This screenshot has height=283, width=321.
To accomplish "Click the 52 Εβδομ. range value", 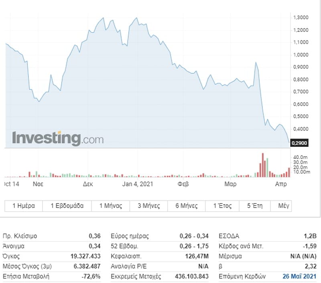I will pos(194,246).
